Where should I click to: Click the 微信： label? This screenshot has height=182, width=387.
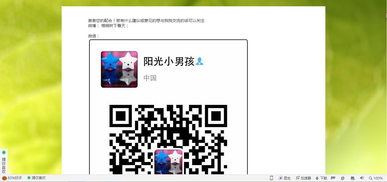pyautogui.click(x=94, y=36)
